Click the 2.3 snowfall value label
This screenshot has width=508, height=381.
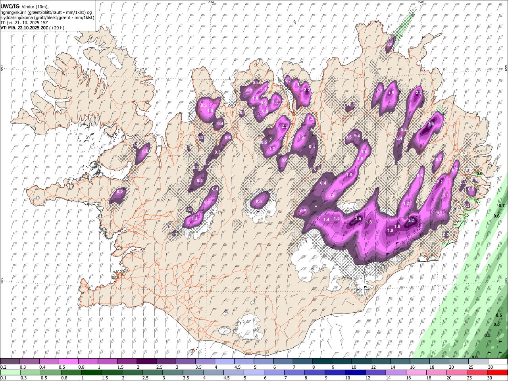pos(284,127)
